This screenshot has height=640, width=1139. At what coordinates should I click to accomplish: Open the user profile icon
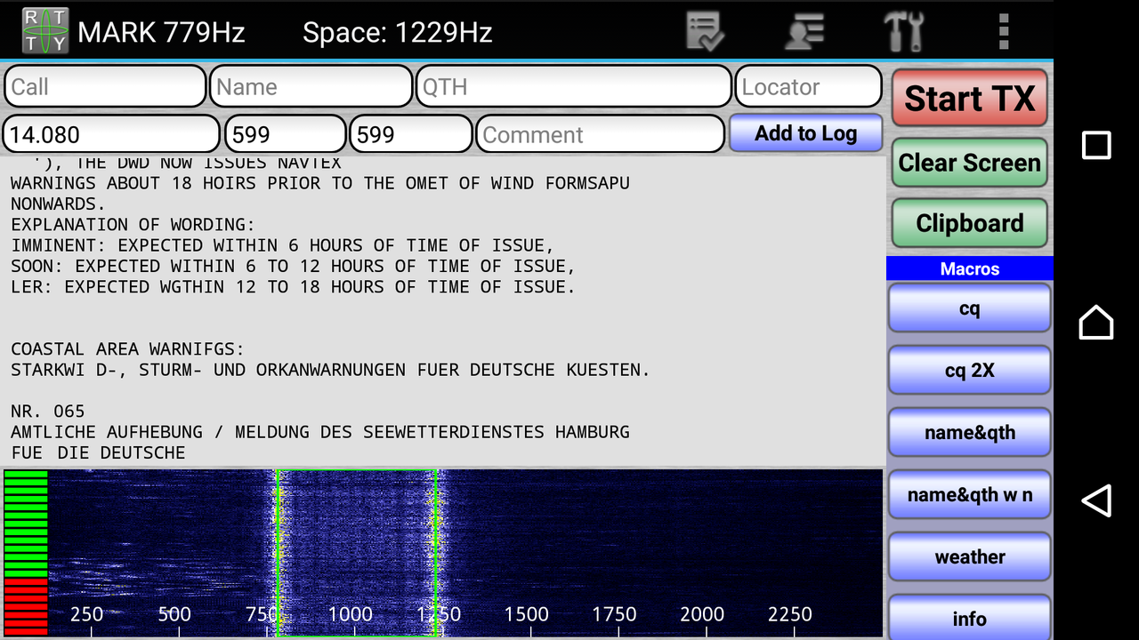pos(804,31)
